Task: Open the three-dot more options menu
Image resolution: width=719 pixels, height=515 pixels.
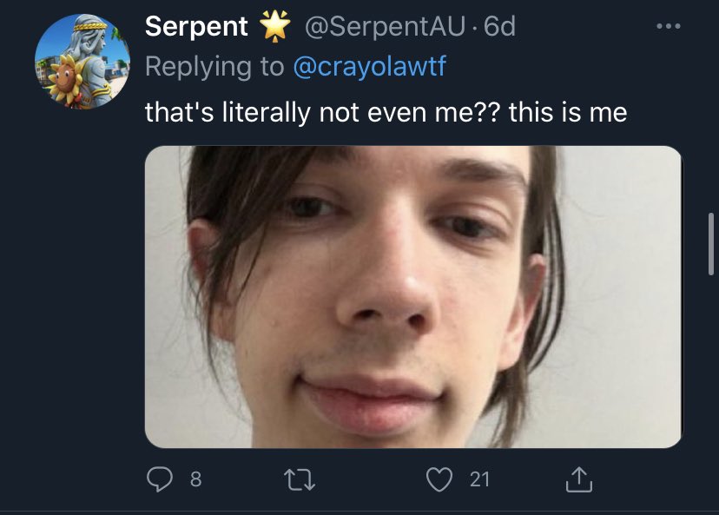Action: click(x=667, y=25)
